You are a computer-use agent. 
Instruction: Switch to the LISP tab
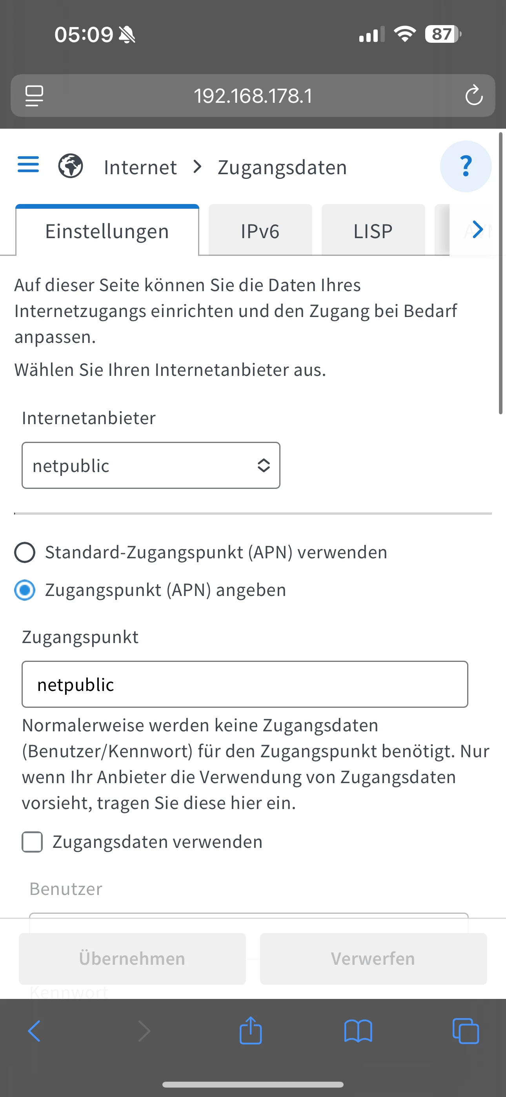(373, 231)
